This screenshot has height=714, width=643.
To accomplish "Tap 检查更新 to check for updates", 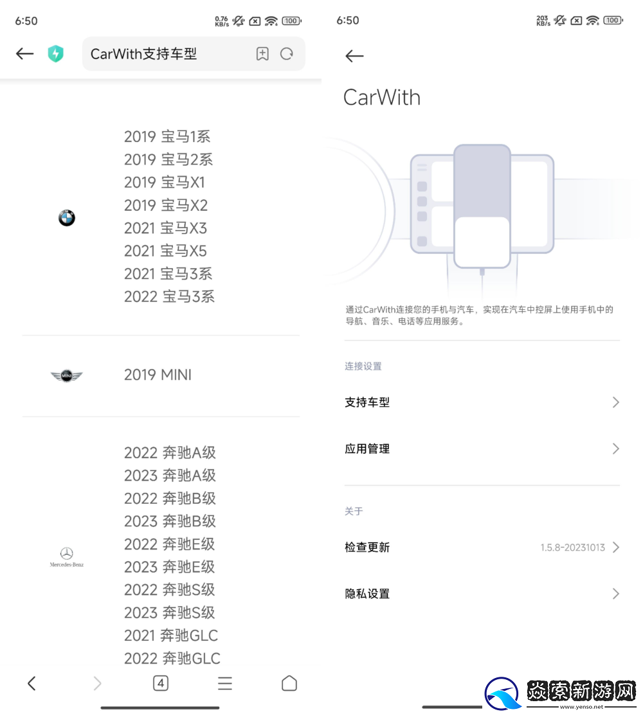I will pyautogui.click(x=367, y=547).
